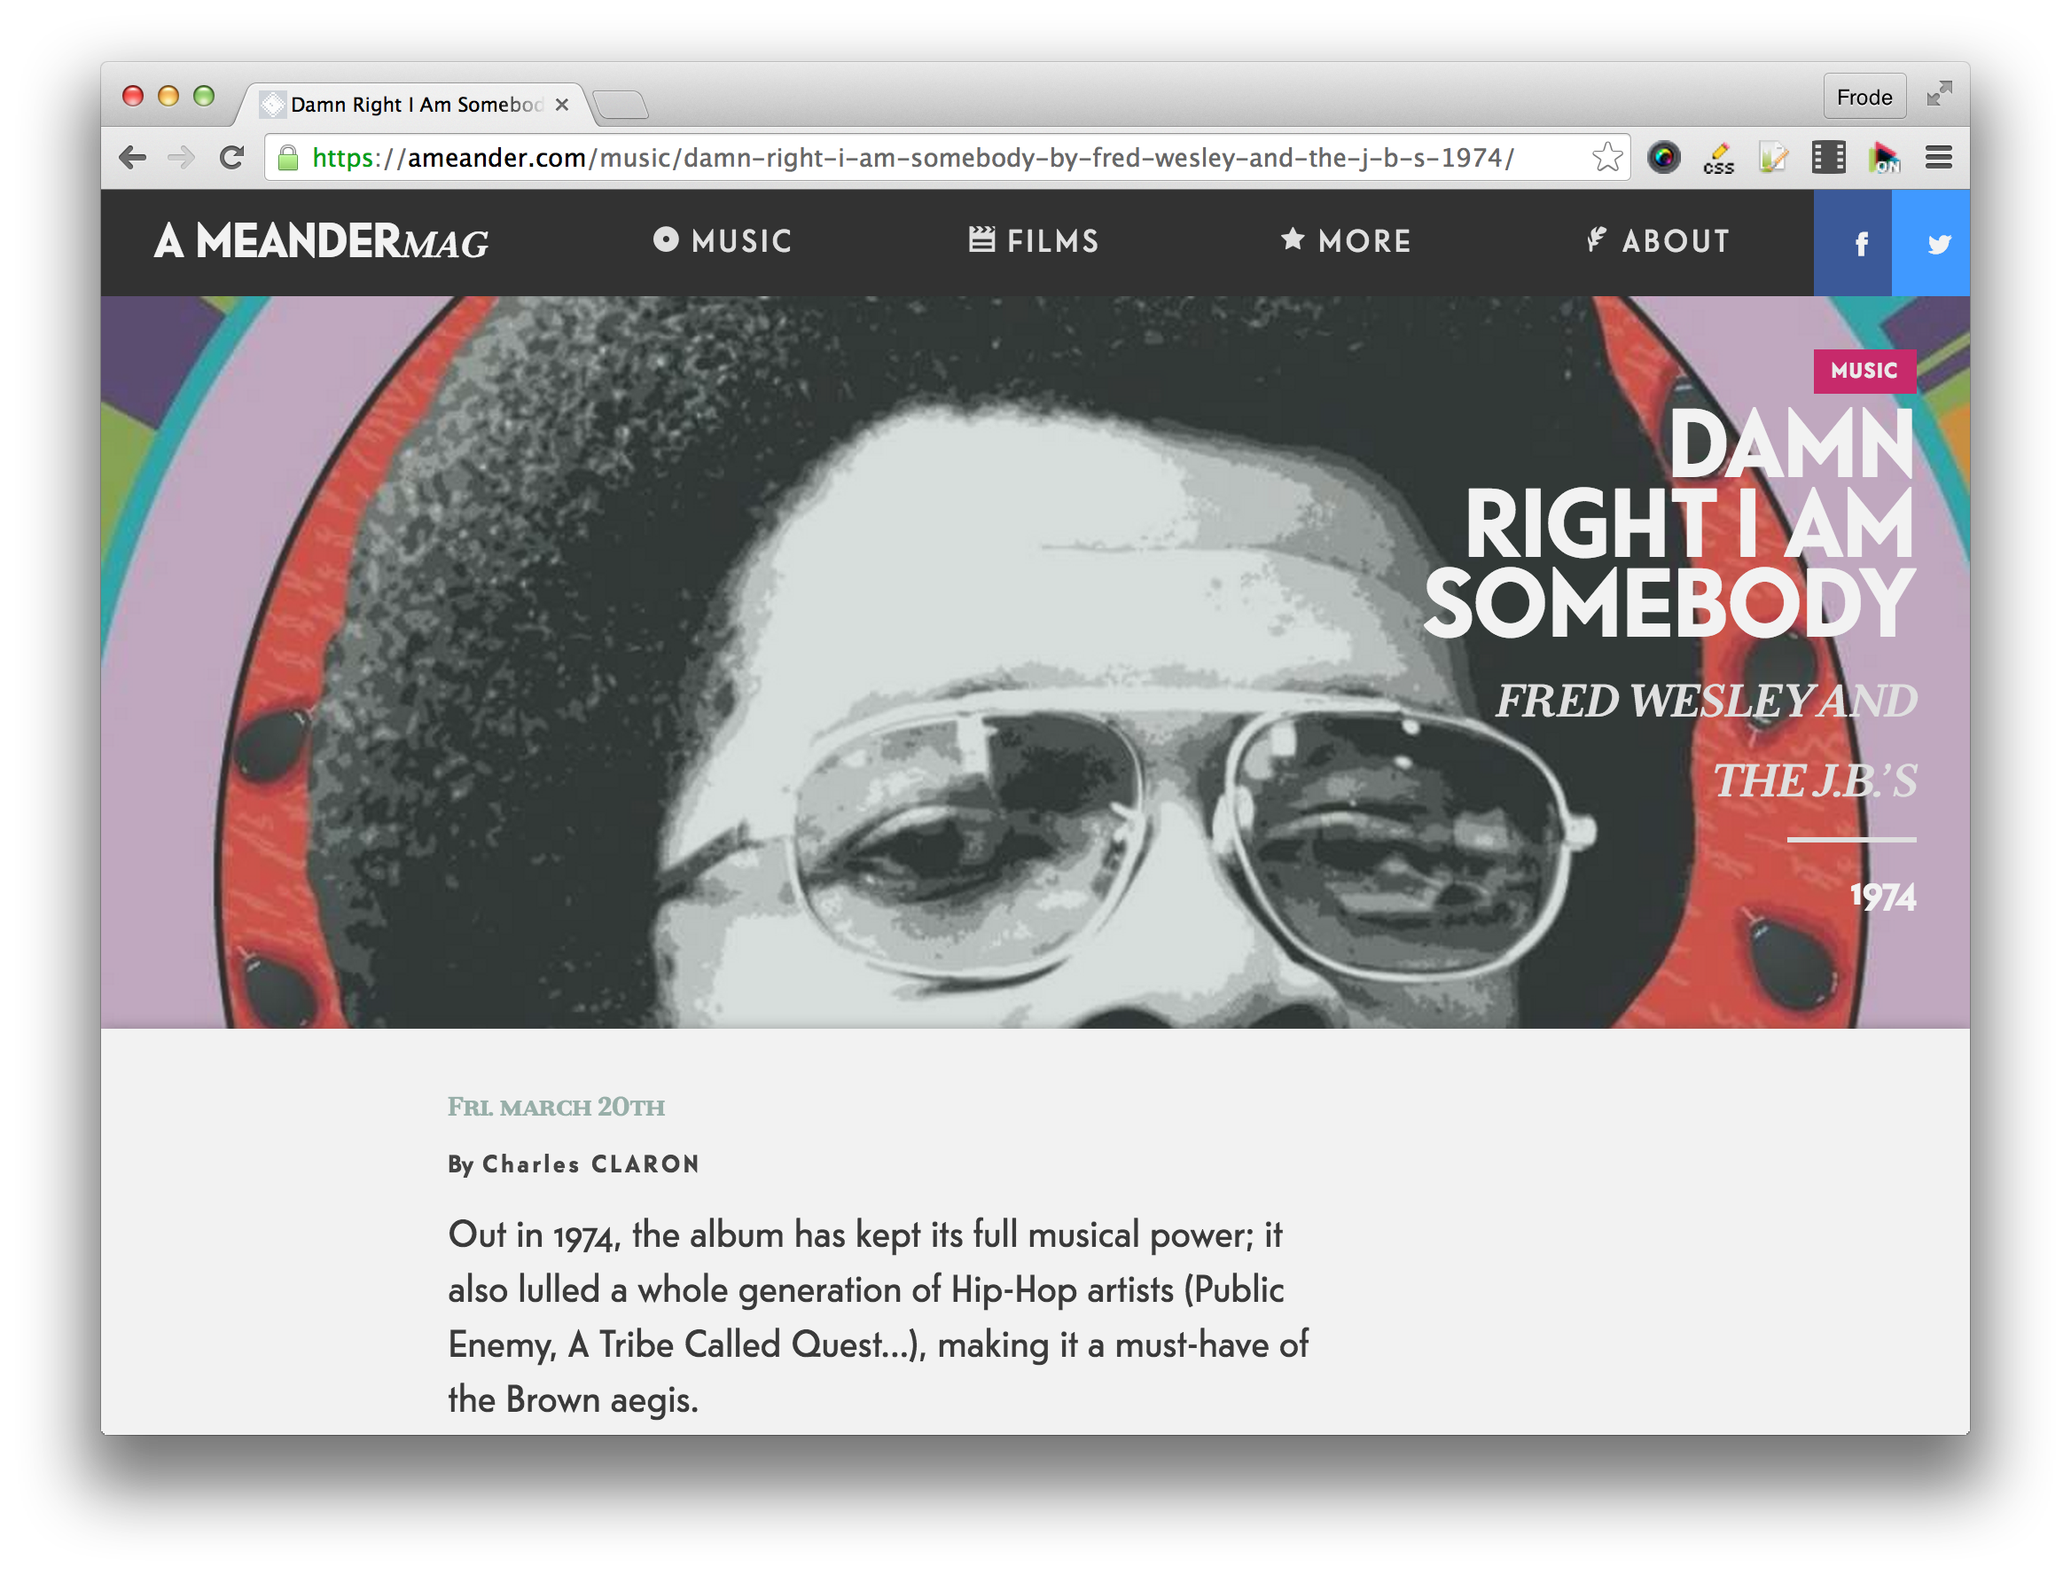Click the green zoom window button
The width and height of the screenshot is (2071, 1575).
tap(203, 96)
